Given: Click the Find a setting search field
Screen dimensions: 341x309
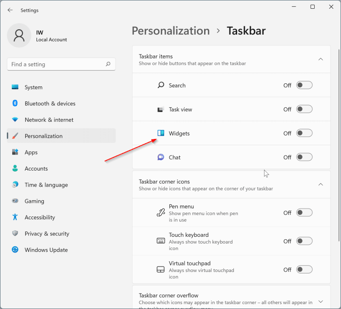Looking at the screenshot, I should pos(61,64).
